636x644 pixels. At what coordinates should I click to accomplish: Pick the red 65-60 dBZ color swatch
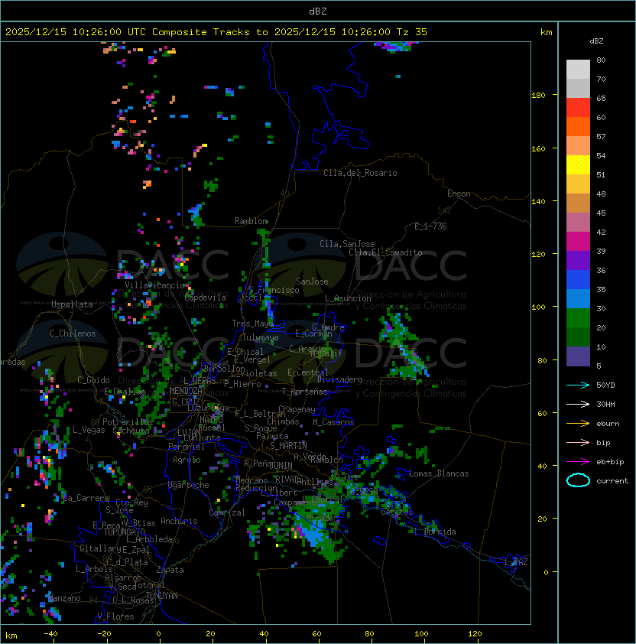[x=578, y=108]
